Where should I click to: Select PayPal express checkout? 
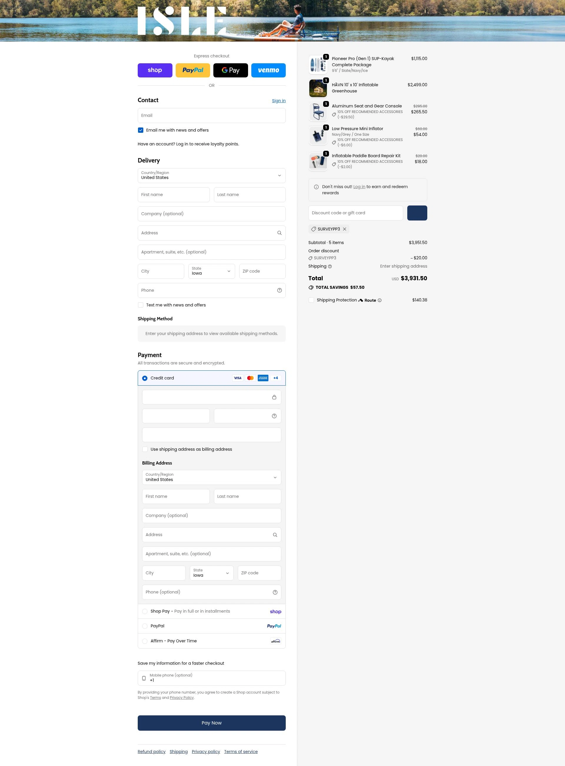point(192,70)
